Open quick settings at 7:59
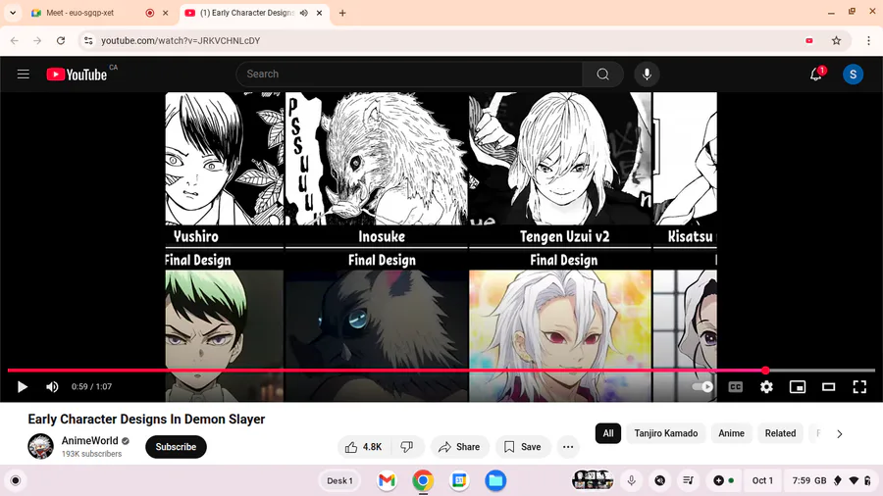 point(831,481)
